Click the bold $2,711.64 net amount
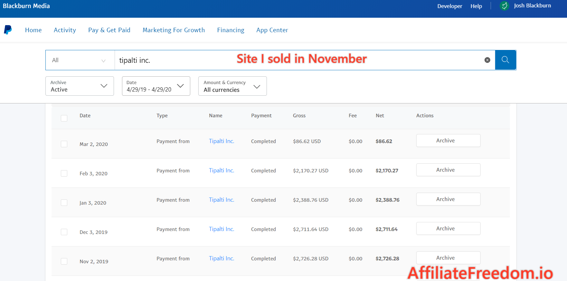This screenshot has height=281, width=567. 387,229
